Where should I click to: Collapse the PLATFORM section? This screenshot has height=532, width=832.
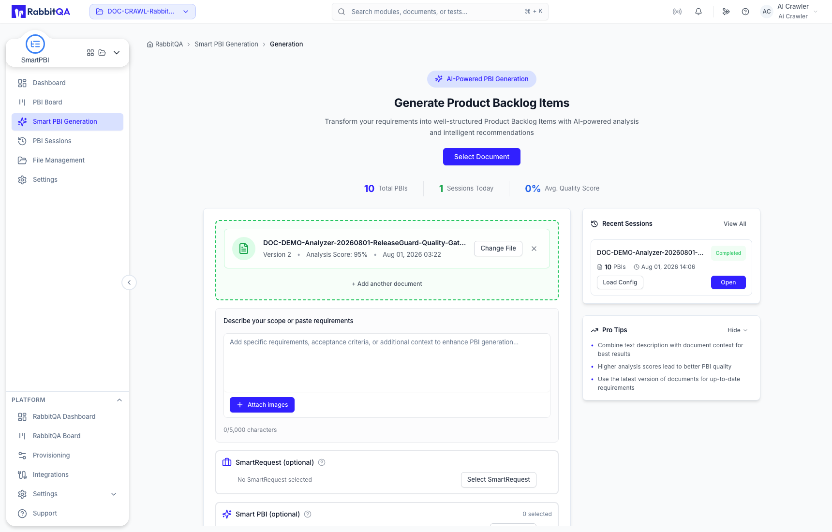coord(119,400)
